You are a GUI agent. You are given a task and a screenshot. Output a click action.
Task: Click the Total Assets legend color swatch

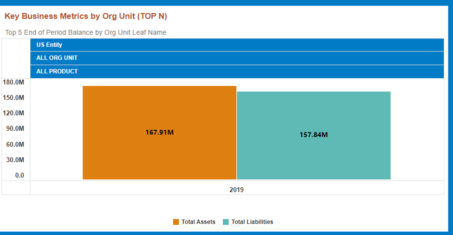click(176, 222)
